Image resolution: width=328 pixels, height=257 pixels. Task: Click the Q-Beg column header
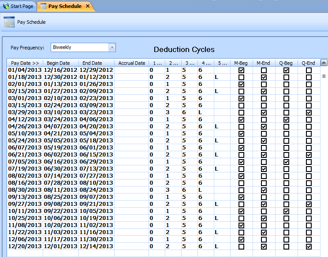(x=286, y=63)
